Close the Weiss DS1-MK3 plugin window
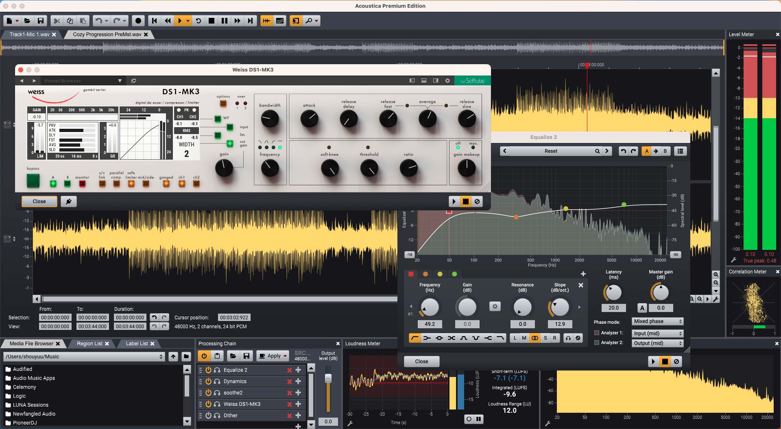This screenshot has width=781, height=429. pyautogui.click(x=39, y=201)
